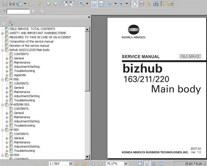Click the find text input field
Screen dimensions: 207x166
pyautogui.click(x=18, y=11)
